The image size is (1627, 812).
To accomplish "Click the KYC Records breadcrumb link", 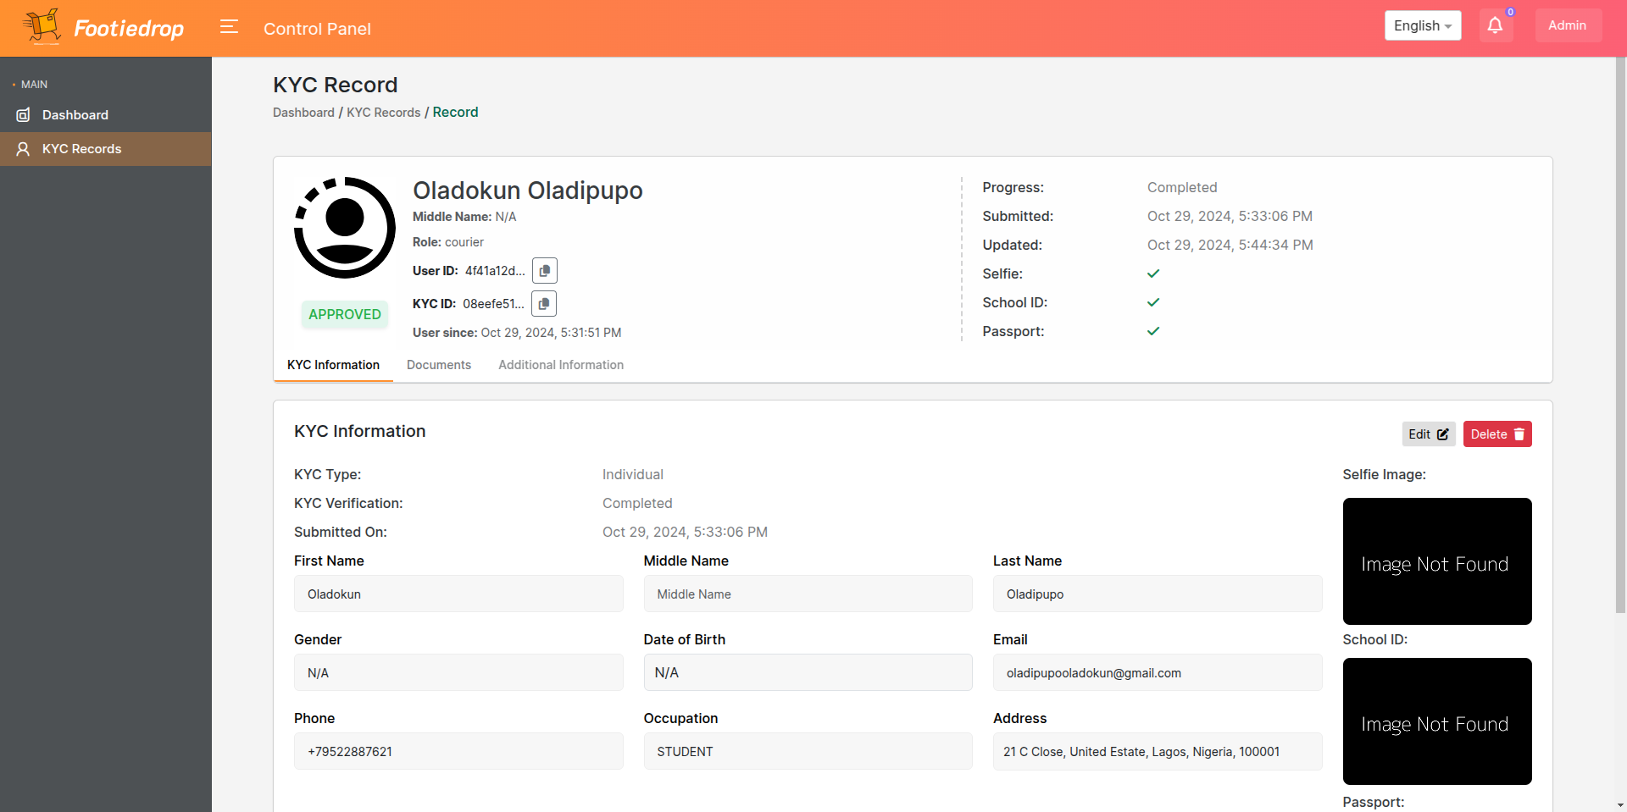I will click(x=383, y=113).
